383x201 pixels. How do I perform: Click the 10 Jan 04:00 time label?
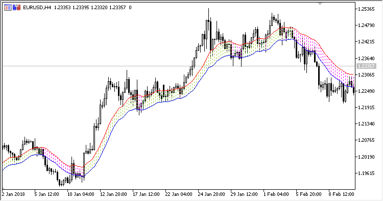(x=81, y=194)
